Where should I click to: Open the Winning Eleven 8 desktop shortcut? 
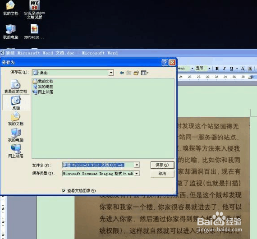pyautogui.click(x=34, y=9)
